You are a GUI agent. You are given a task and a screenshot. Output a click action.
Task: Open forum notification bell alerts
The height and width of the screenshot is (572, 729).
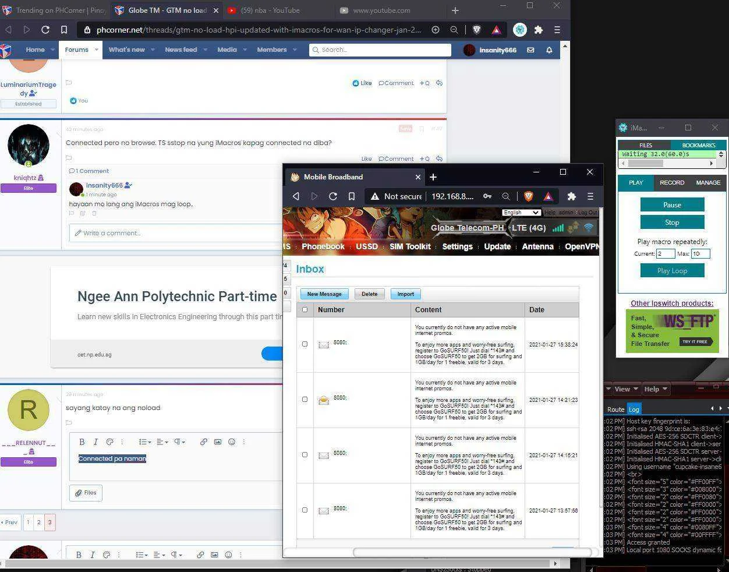click(549, 50)
